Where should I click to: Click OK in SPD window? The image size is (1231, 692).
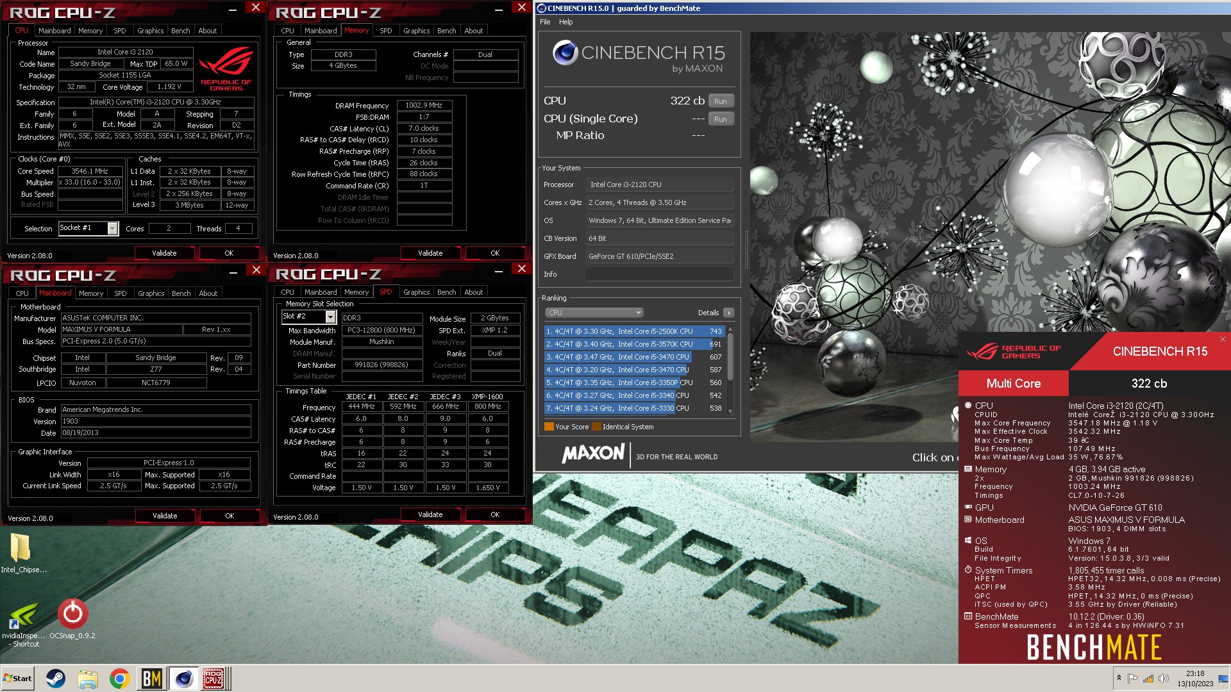point(495,515)
